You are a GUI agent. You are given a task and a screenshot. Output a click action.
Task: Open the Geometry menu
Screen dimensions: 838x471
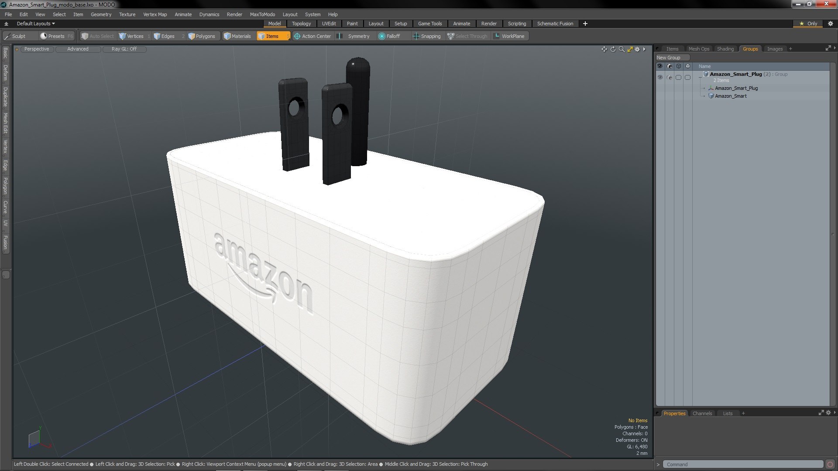(x=101, y=14)
